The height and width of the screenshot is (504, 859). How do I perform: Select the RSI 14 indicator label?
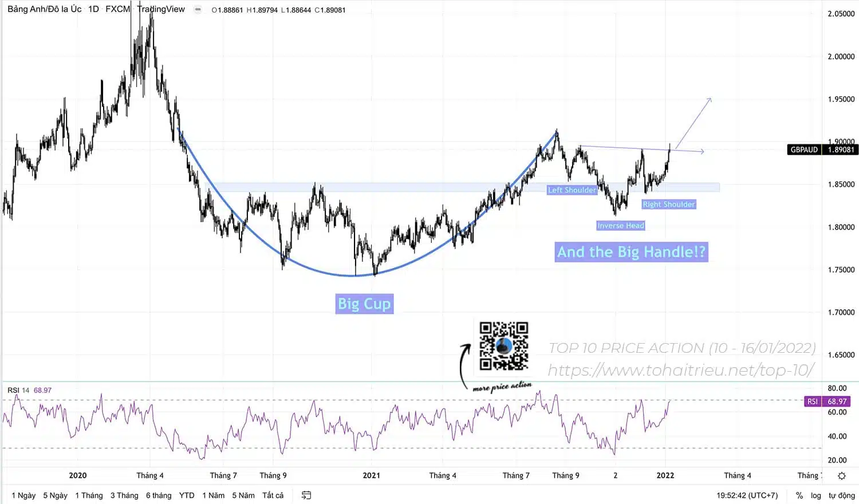click(17, 390)
